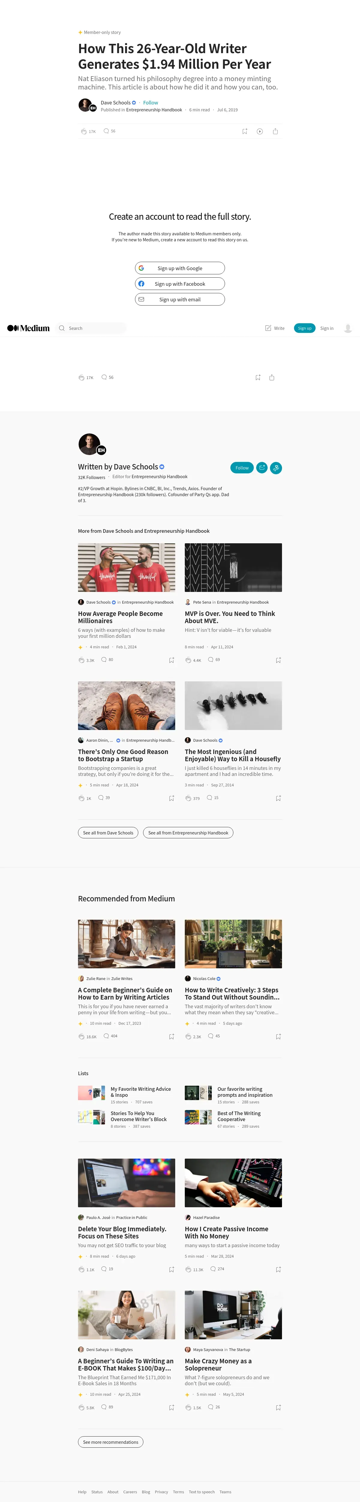
Task: Bookmark the Bootstrap a Startup article
Action: tap(171, 798)
